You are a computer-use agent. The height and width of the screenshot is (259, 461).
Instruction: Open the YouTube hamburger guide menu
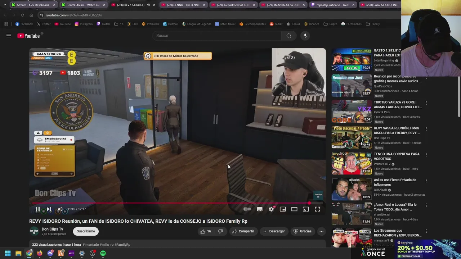(9, 36)
